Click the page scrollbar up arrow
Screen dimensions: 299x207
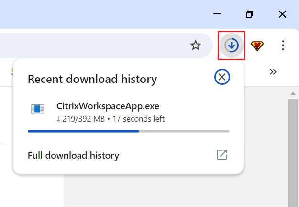click(293, 93)
